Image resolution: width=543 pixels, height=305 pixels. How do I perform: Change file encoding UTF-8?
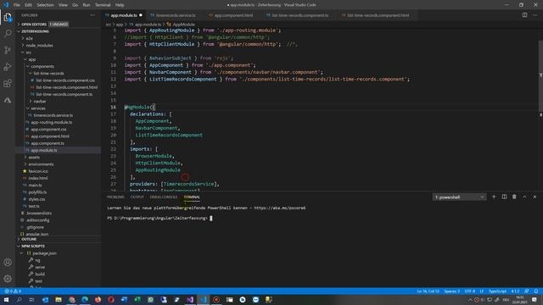click(470, 291)
